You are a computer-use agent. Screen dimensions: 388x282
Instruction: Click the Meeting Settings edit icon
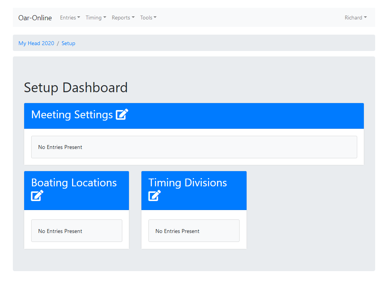point(122,114)
